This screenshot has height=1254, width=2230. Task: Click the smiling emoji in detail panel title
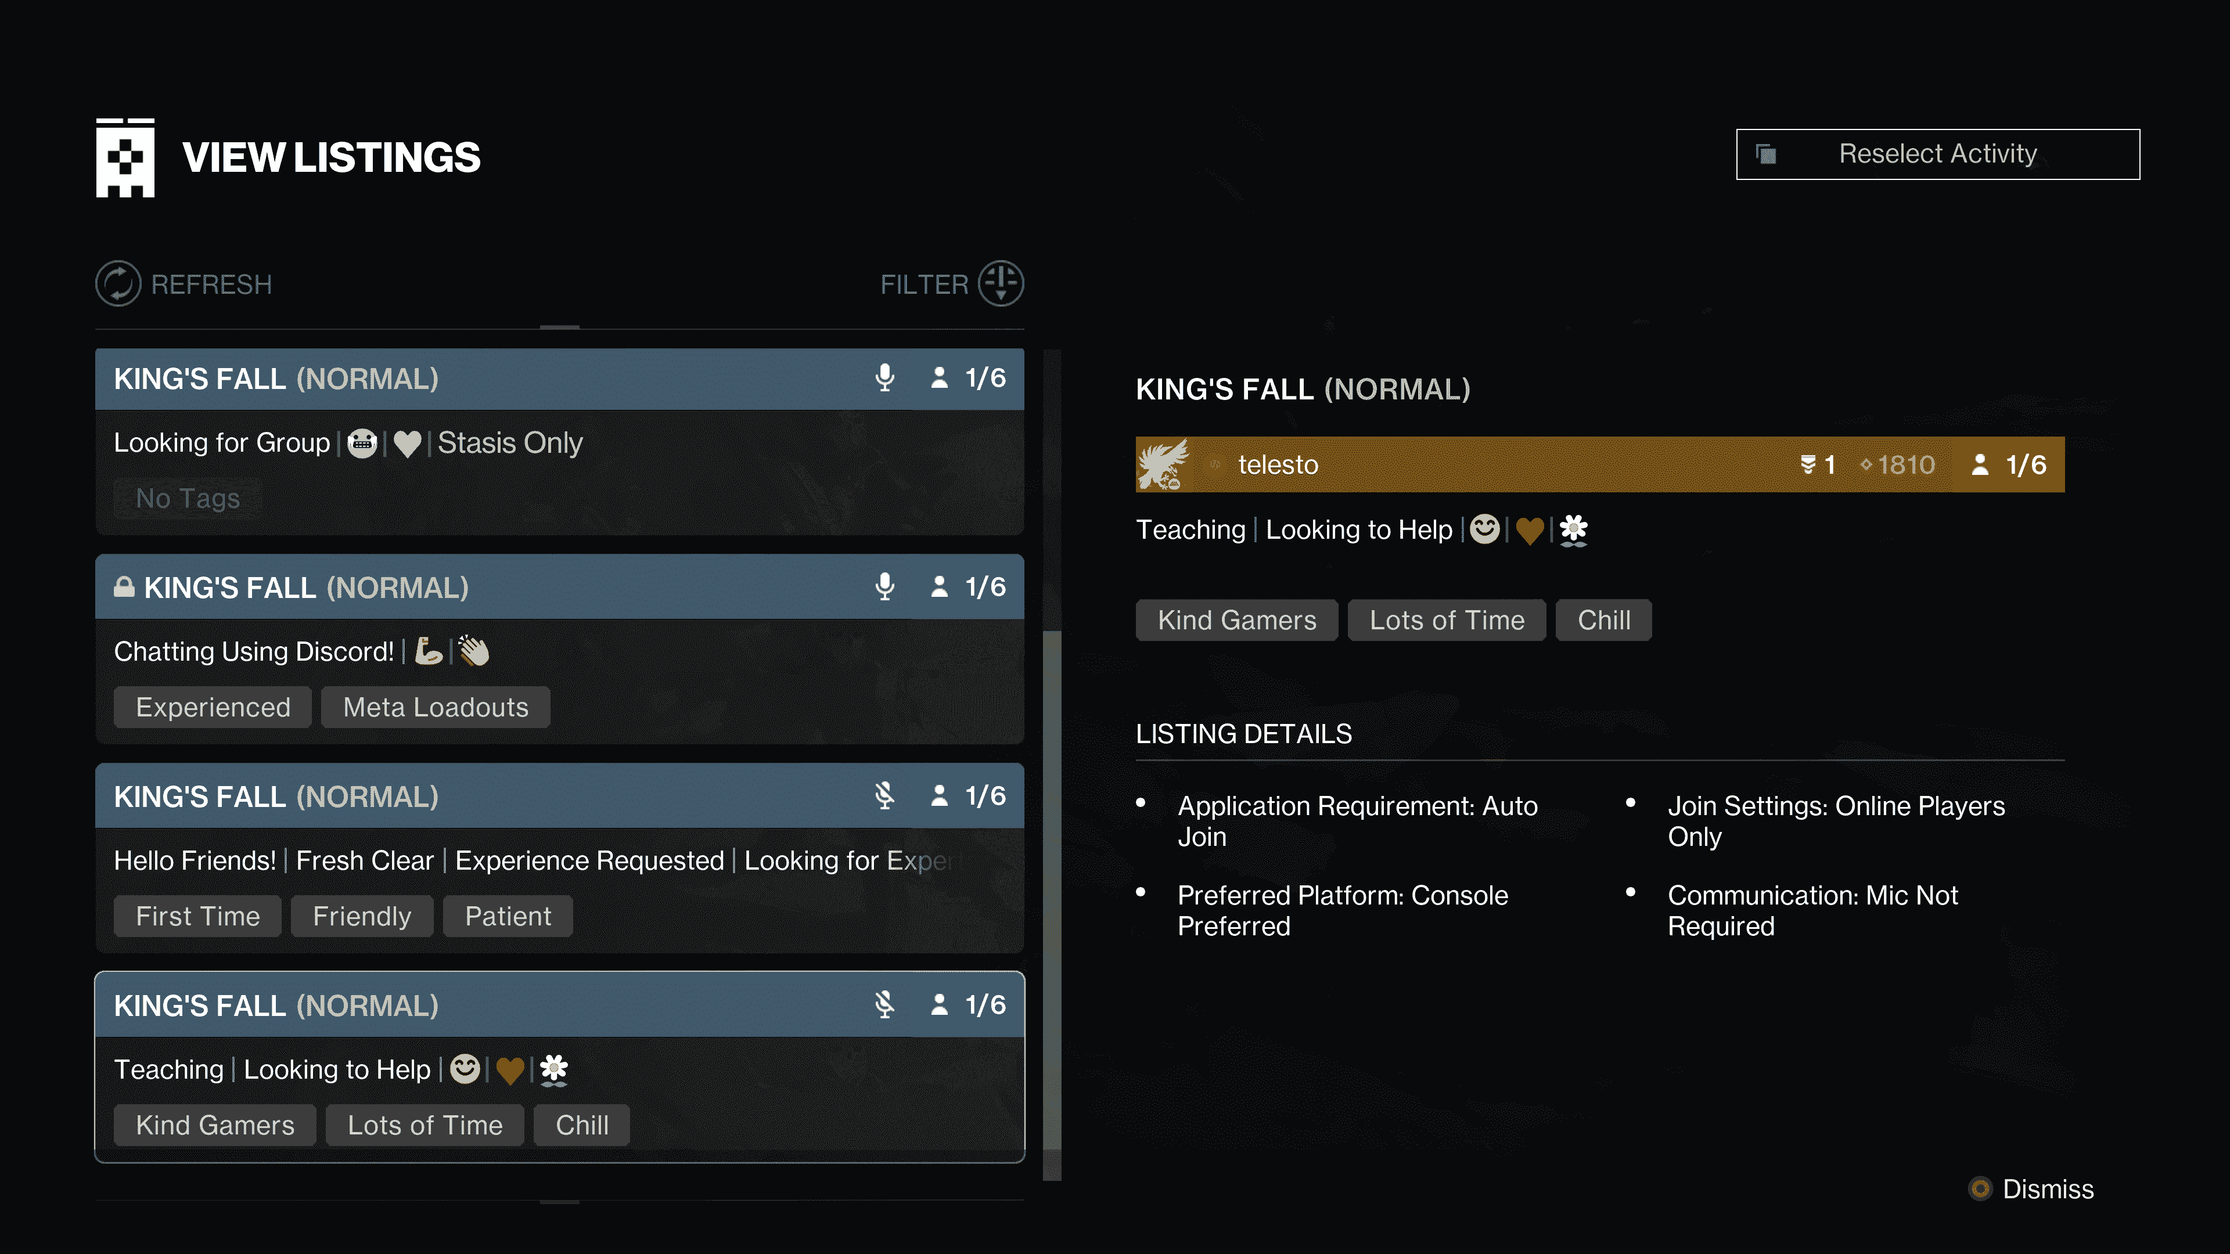point(1485,529)
